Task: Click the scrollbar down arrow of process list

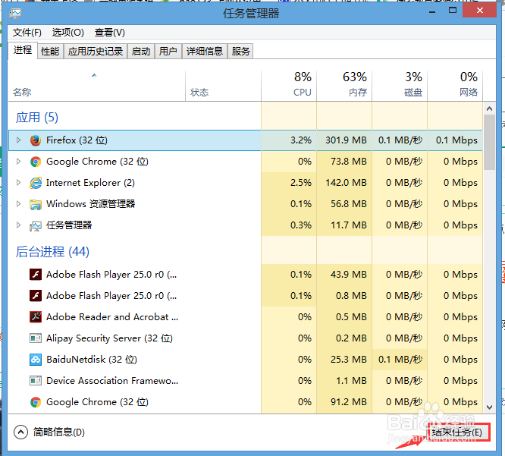Action: [489, 407]
